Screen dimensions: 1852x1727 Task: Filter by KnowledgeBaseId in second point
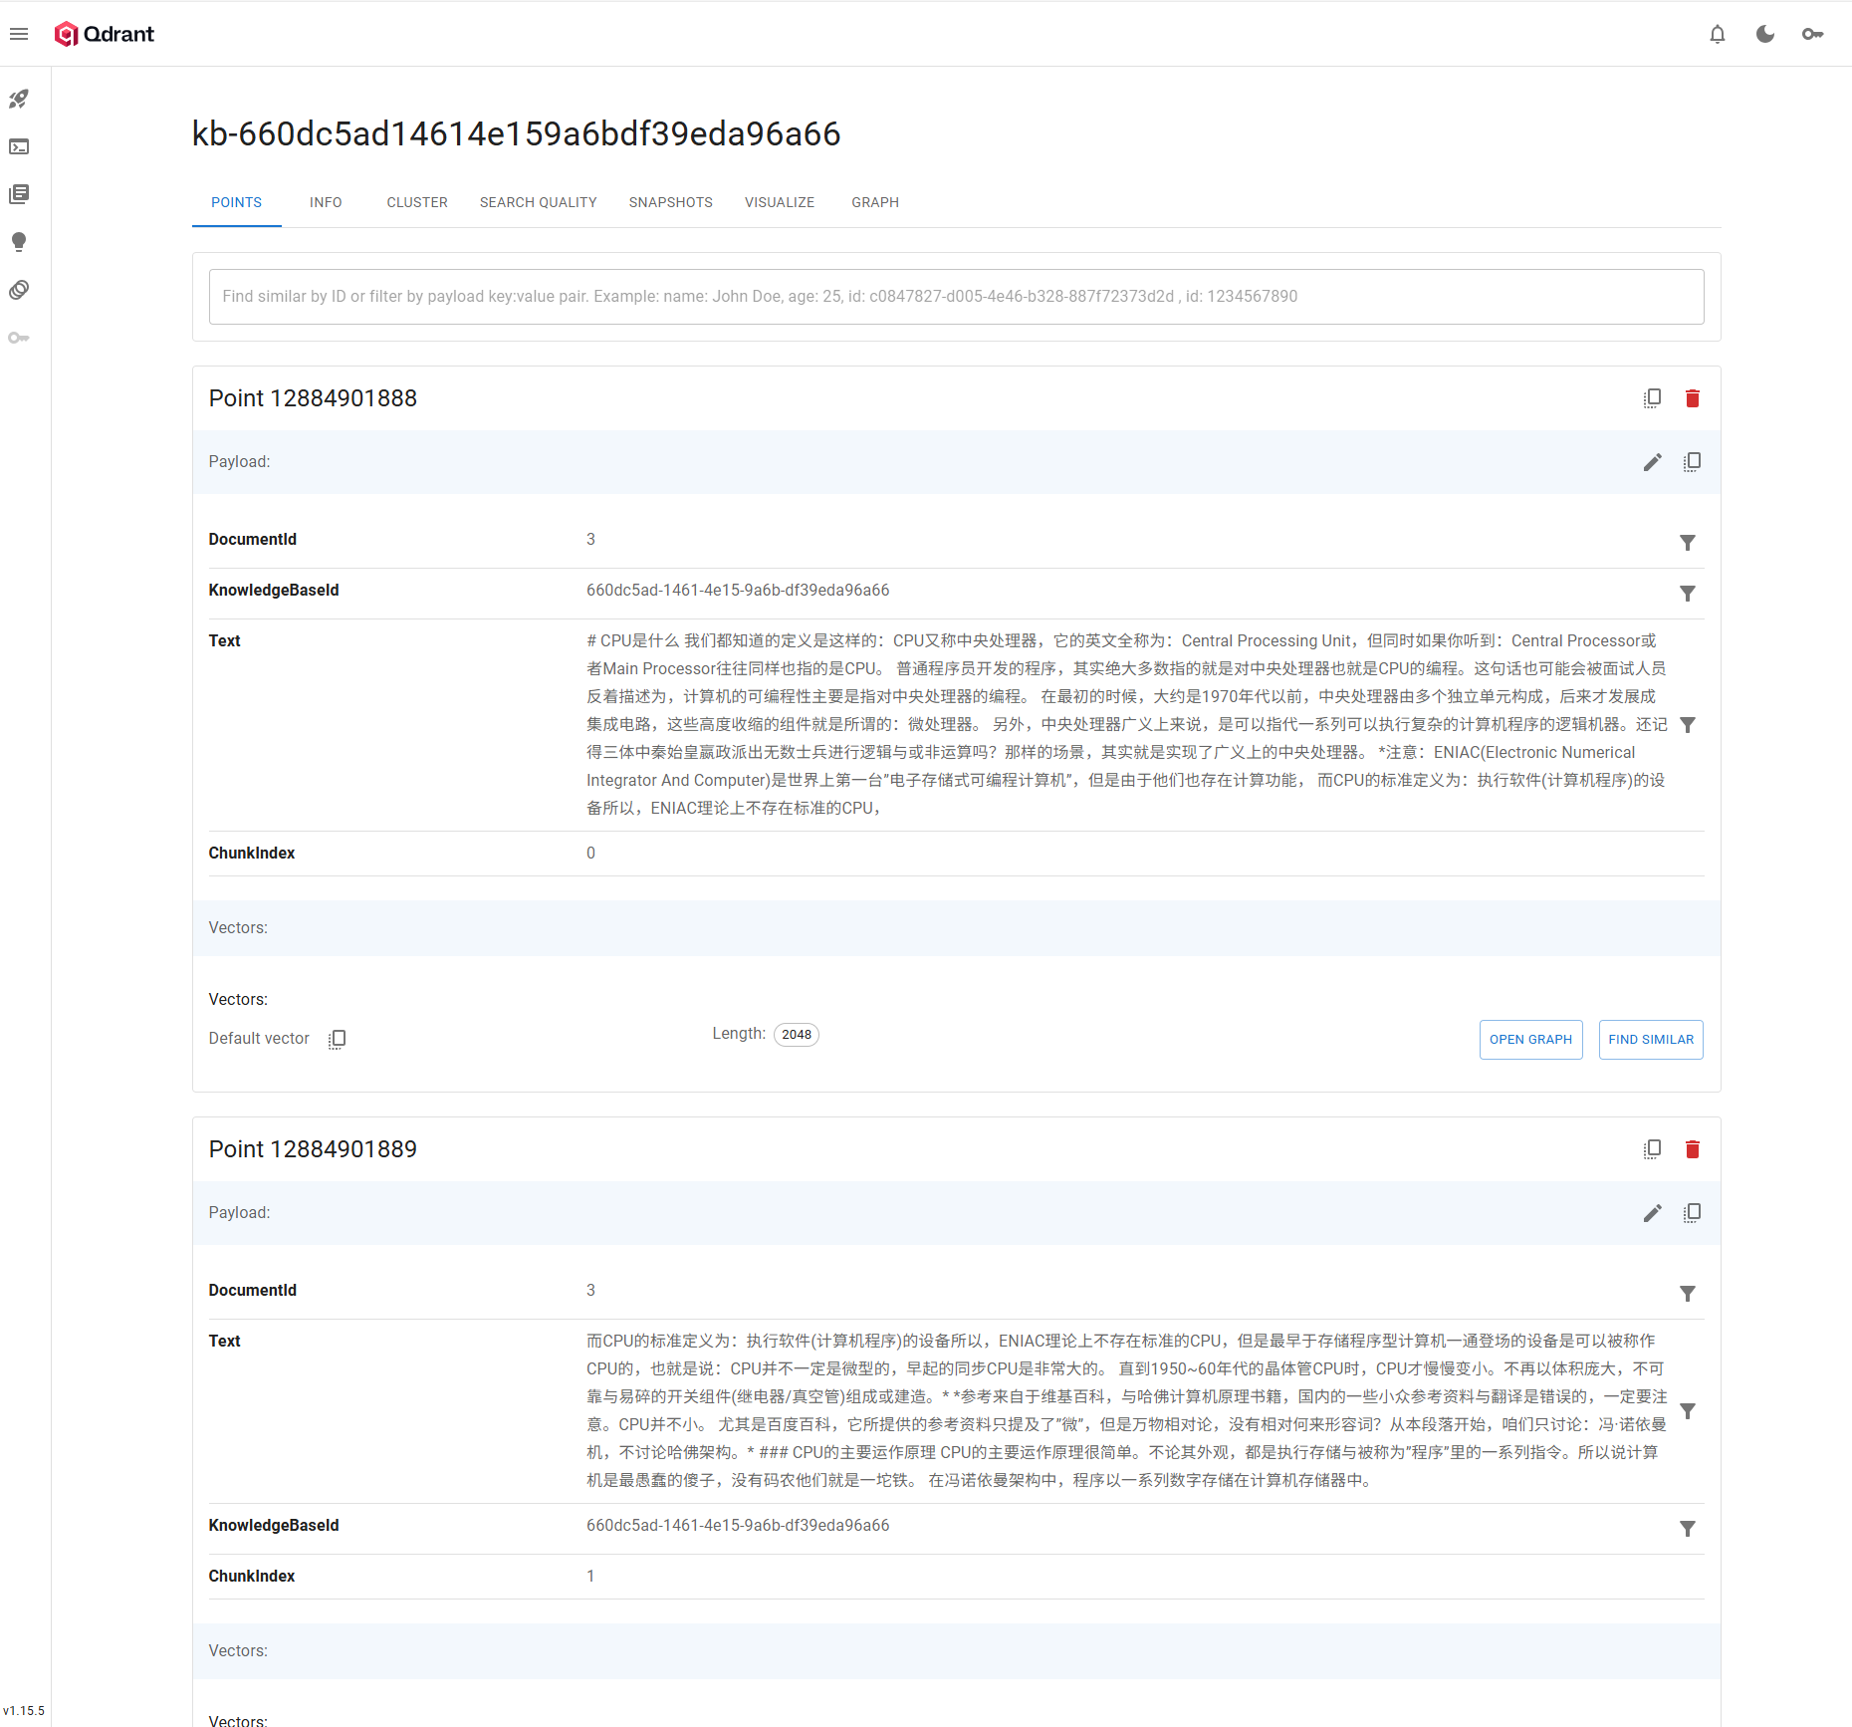pos(1688,1528)
